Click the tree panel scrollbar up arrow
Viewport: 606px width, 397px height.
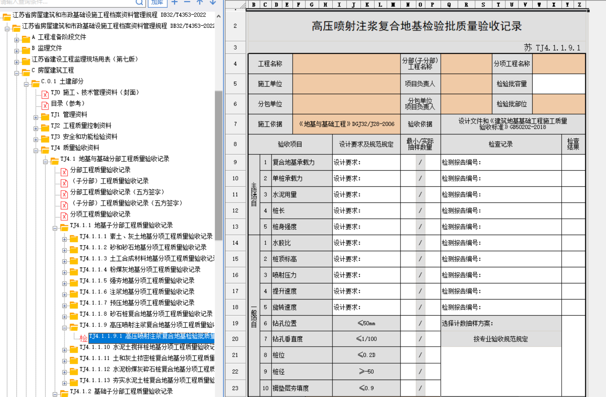click(x=218, y=17)
